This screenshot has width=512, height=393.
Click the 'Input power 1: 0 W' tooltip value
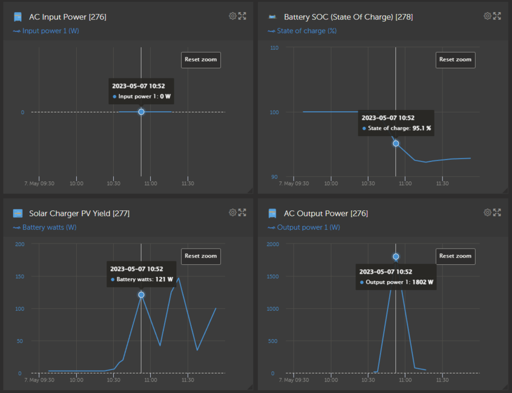point(142,97)
